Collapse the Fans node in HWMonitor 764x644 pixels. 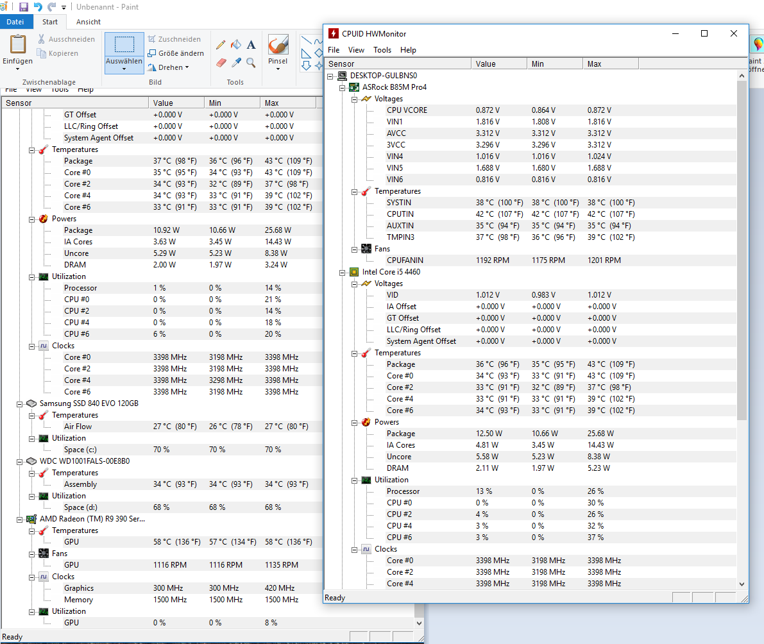(355, 250)
